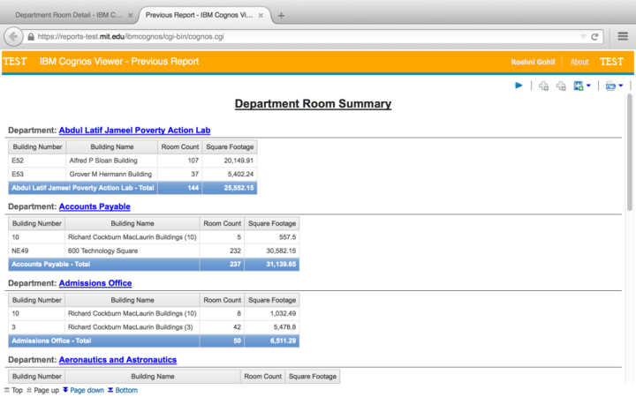Viewport: 636px width, 397px height.
Task: Expand the Go to dropdown arrow
Action: coord(588,86)
